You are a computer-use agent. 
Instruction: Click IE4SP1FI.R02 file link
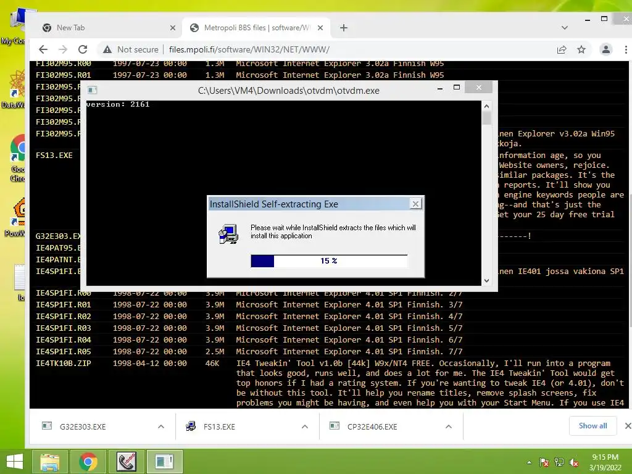tap(64, 316)
